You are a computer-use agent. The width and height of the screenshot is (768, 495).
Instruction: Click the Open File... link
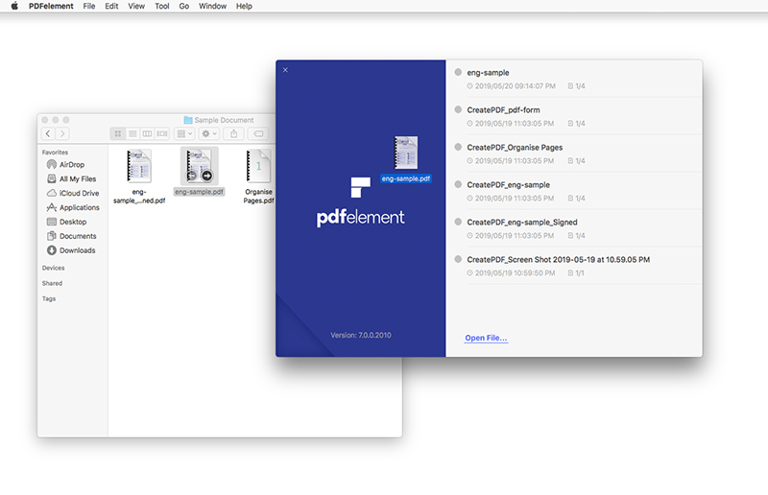[x=486, y=338]
